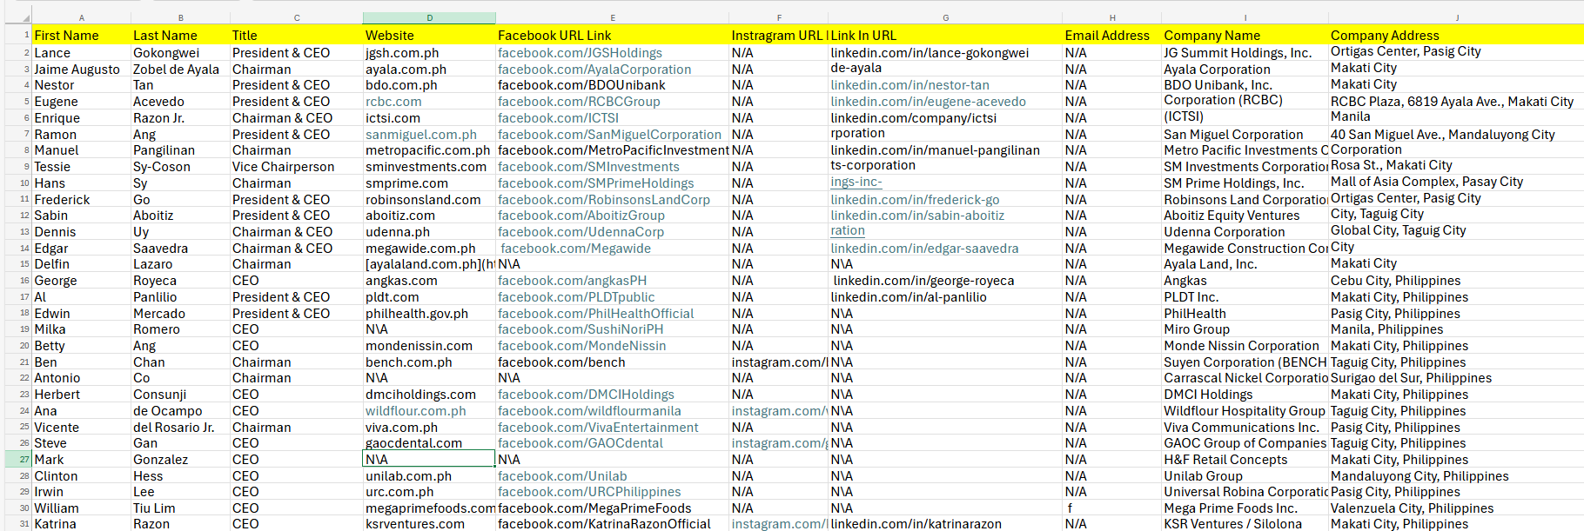Click the 'Zobel de Ayala' cell
Image resolution: width=1584 pixels, height=531 pixels.
pyautogui.click(x=181, y=70)
